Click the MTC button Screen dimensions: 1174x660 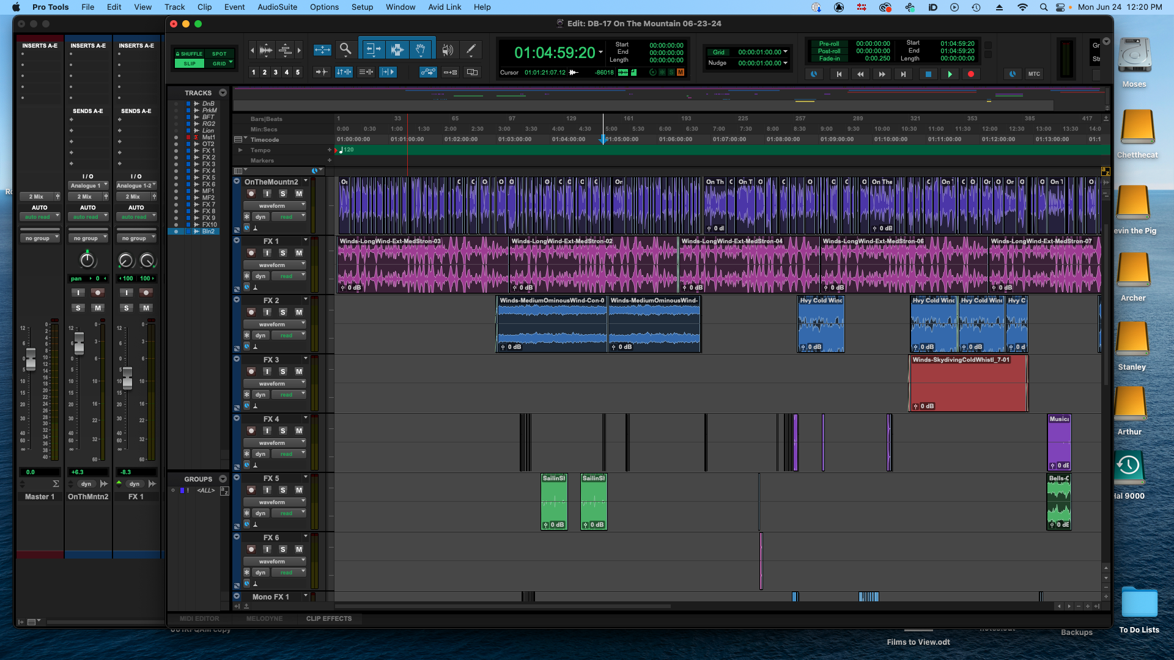pyautogui.click(x=1034, y=74)
